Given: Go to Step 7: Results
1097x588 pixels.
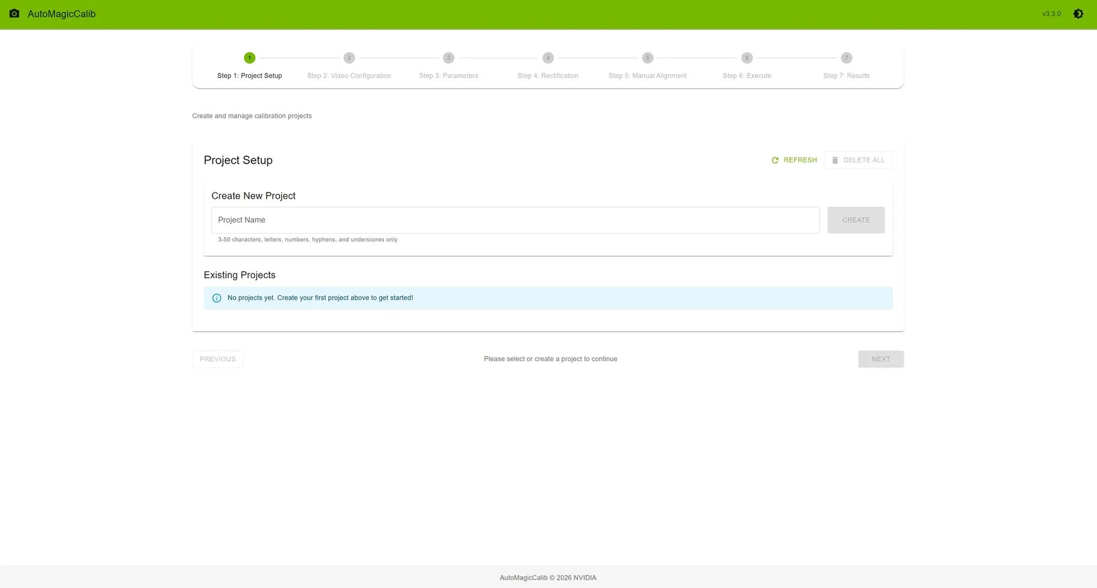Looking at the screenshot, I should tap(846, 66).
